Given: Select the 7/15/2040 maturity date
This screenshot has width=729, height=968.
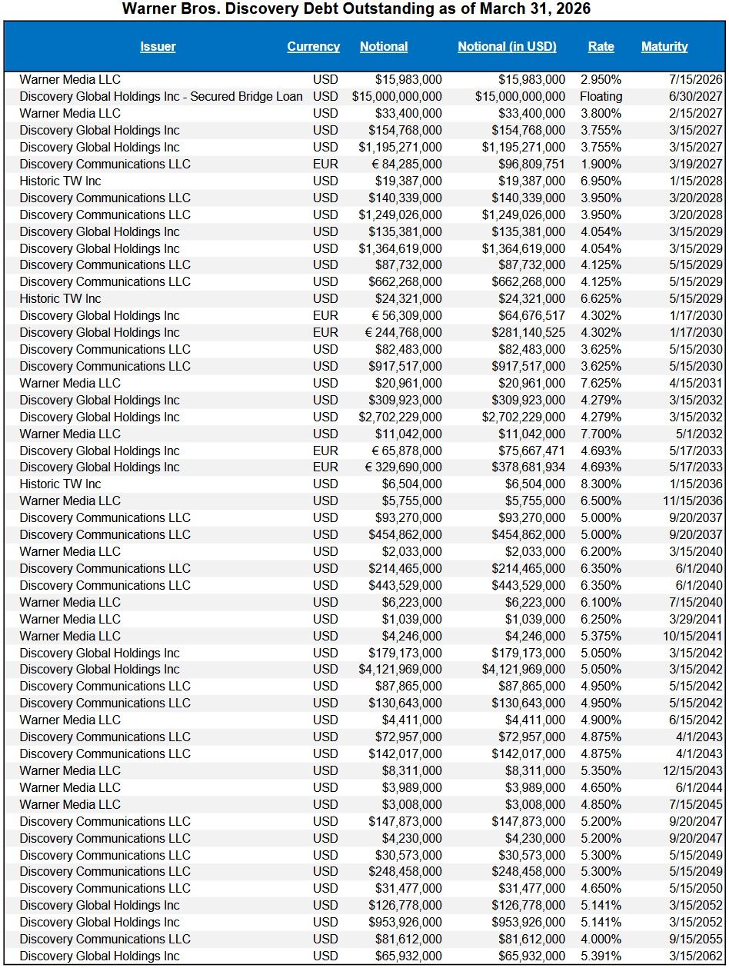Looking at the screenshot, I should click(x=697, y=602).
